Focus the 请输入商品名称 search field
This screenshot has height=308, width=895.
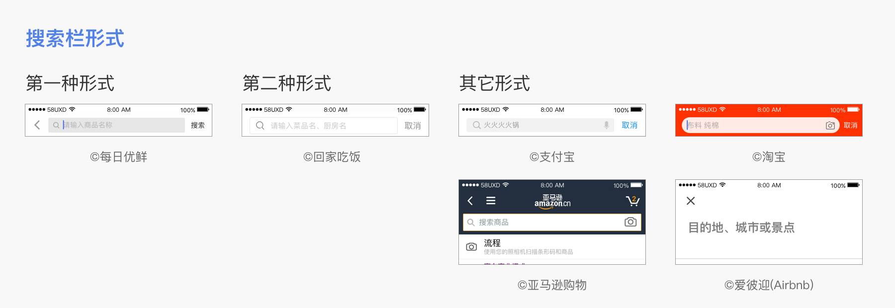(119, 125)
